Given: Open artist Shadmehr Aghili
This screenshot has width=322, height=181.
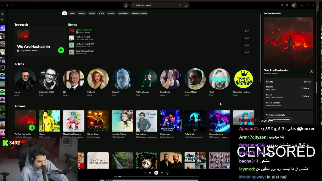Looking at the screenshot, I should click(x=49, y=79).
